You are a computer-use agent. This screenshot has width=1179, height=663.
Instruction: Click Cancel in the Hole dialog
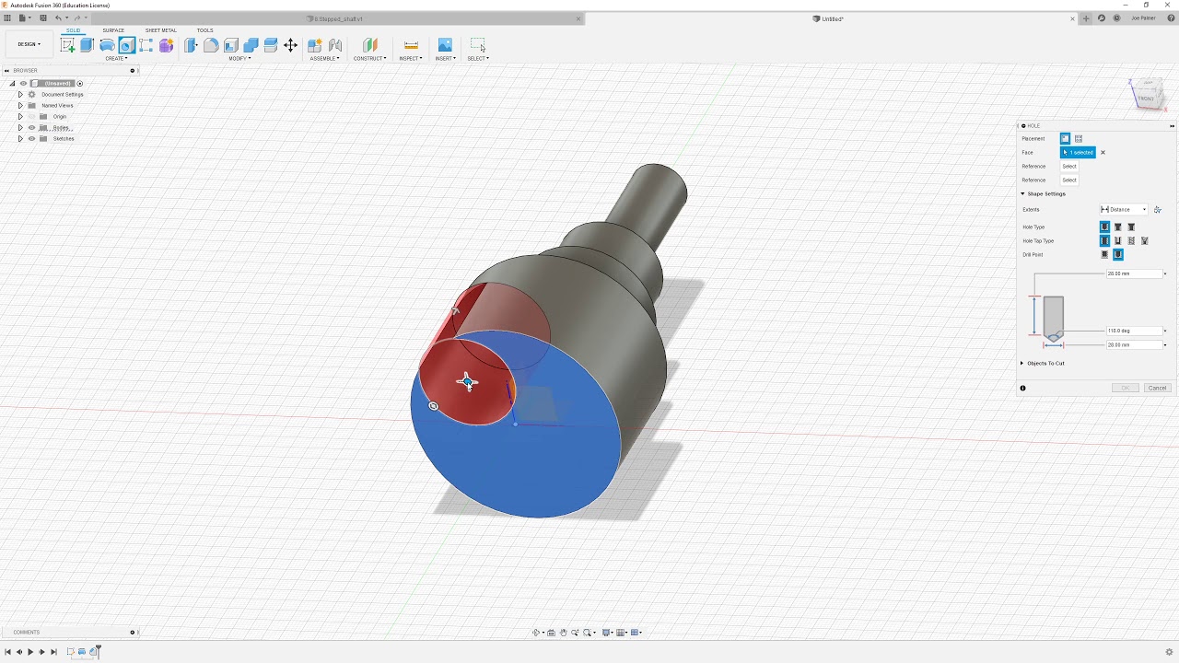pos(1158,388)
